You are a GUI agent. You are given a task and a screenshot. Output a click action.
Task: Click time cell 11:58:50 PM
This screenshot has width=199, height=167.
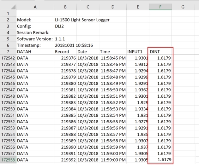click(x=113, y=90)
